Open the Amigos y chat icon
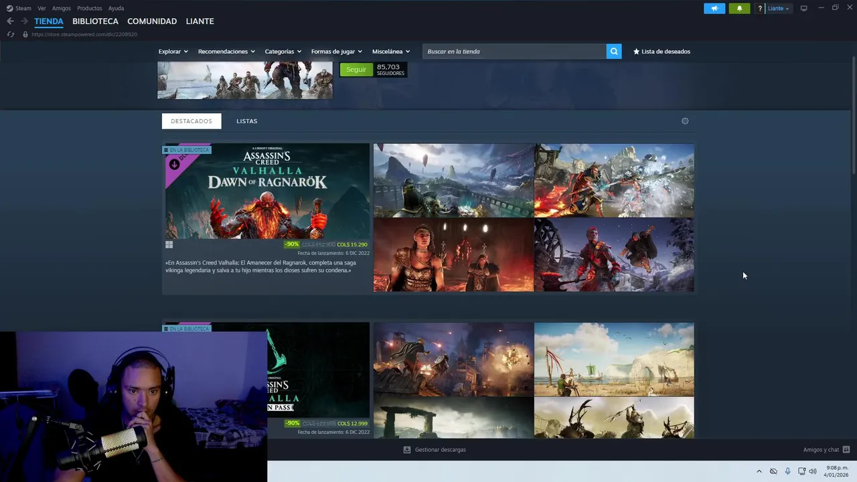This screenshot has height=482, width=857. tap(846, 450)
